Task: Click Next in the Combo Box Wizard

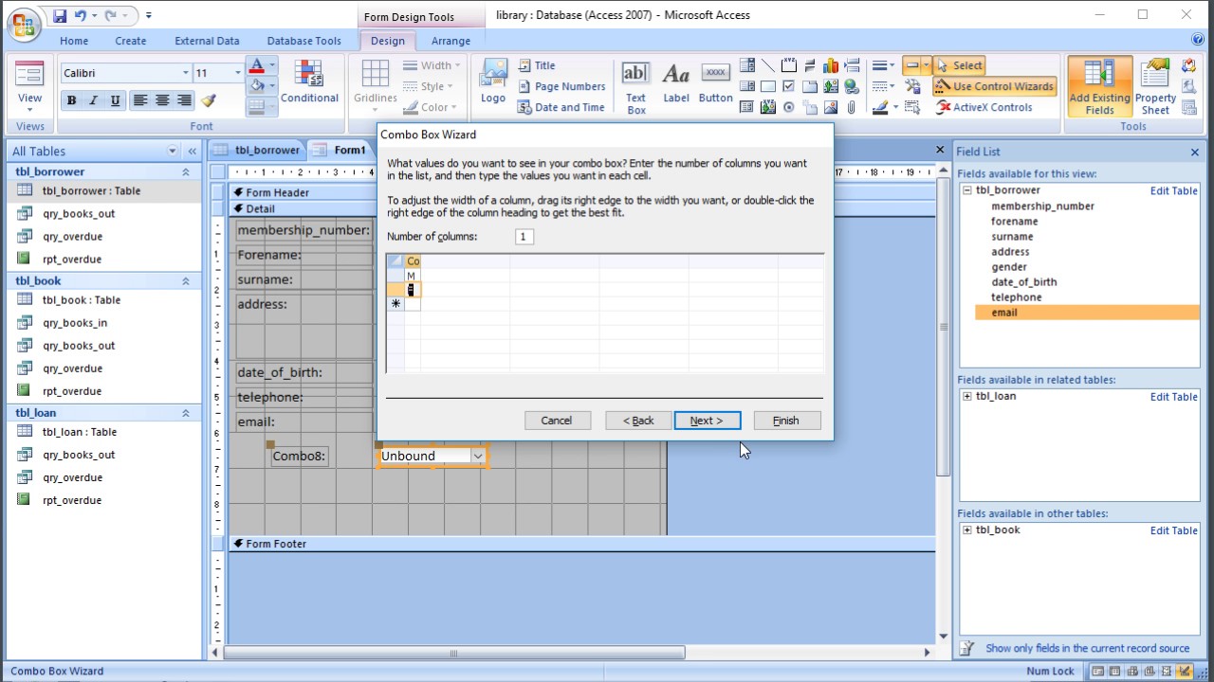Action: point(707,421)
